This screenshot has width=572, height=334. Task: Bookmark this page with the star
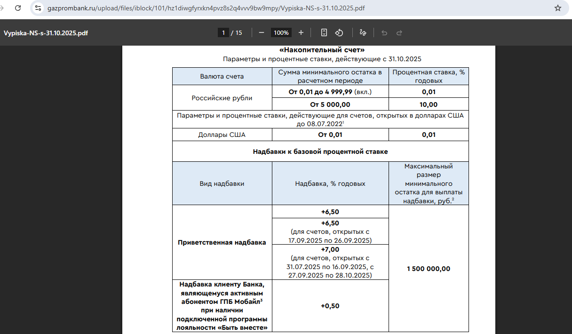pos(558,8)
